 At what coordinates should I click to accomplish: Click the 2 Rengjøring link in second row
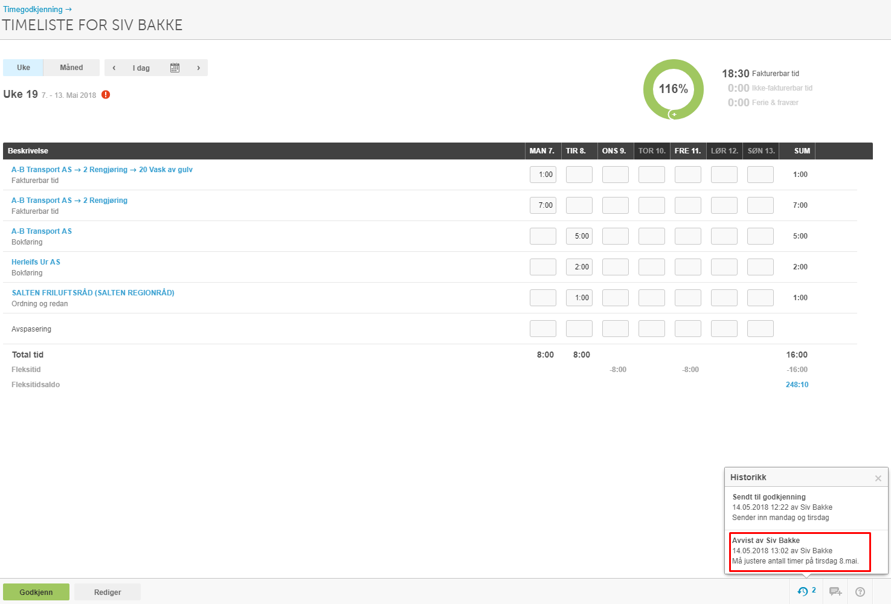point(106,201)
